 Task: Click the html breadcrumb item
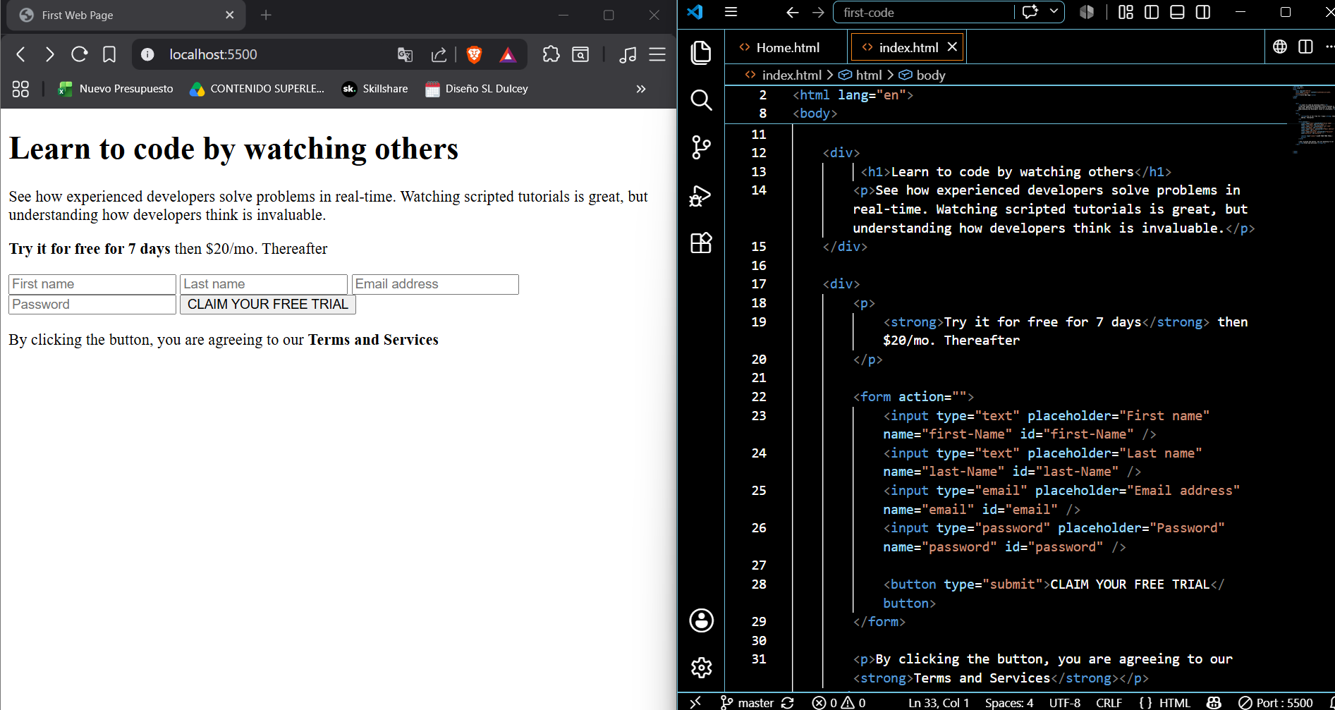(x=860, y=75)
